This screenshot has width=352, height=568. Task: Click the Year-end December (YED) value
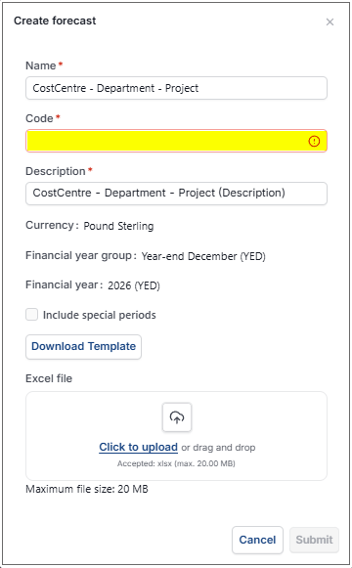[203, 256]
